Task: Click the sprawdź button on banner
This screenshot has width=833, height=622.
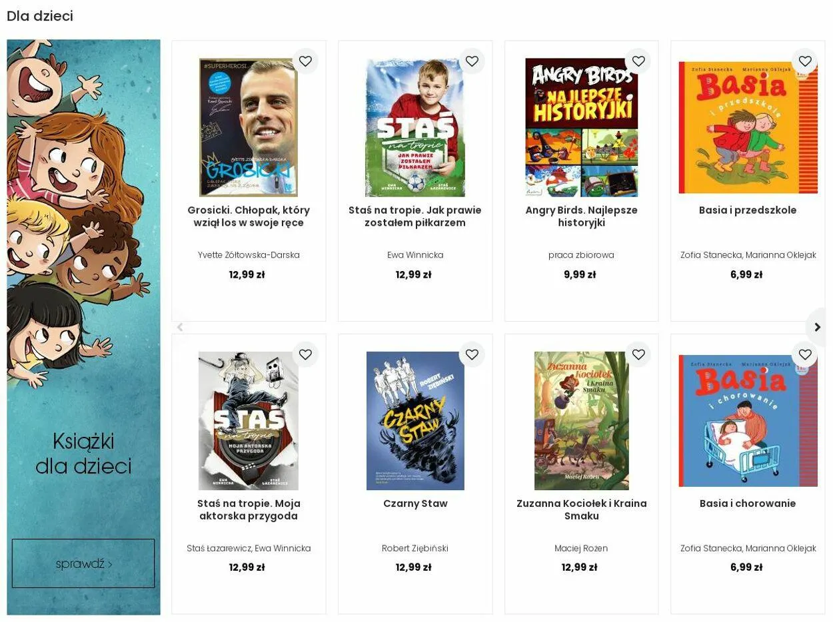Action: pos(83,563)
